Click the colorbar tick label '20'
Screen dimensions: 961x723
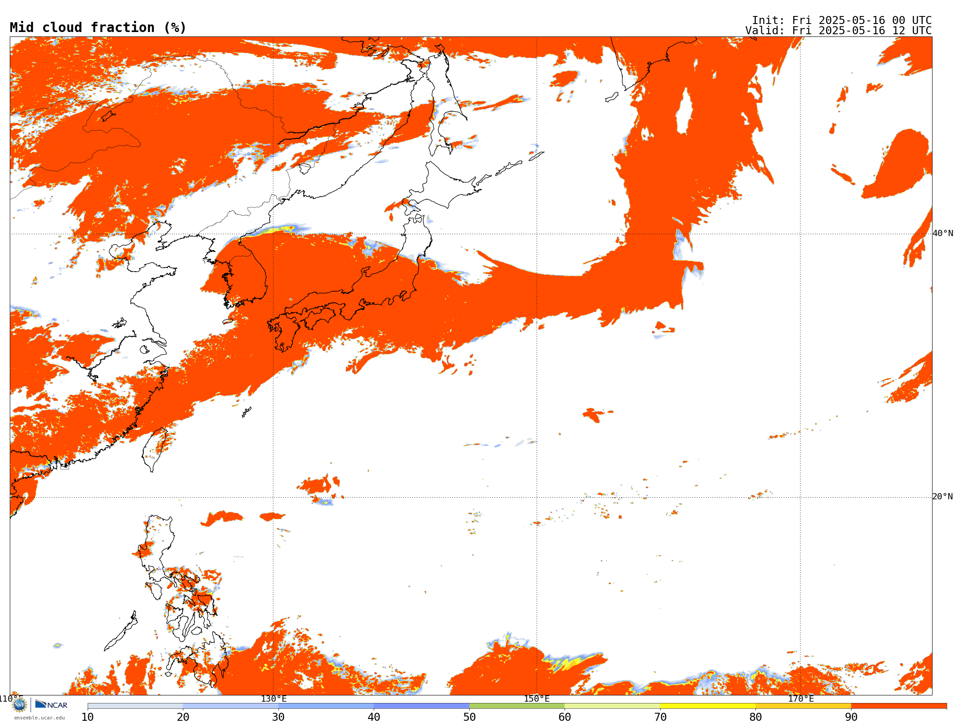coord(183,717)
